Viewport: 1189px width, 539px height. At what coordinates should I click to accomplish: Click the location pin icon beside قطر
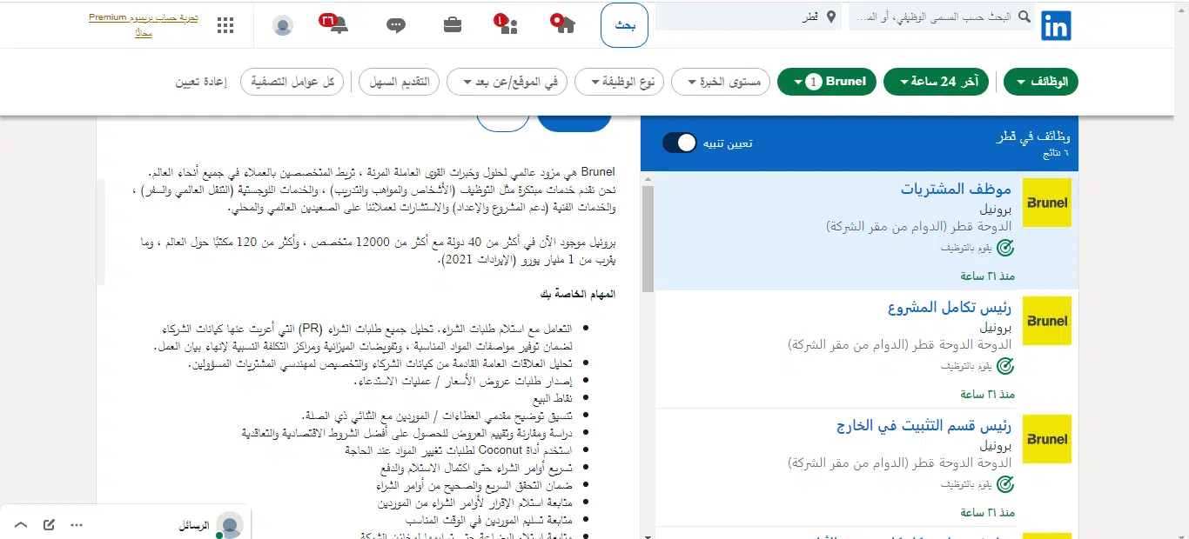coord(832,17)
